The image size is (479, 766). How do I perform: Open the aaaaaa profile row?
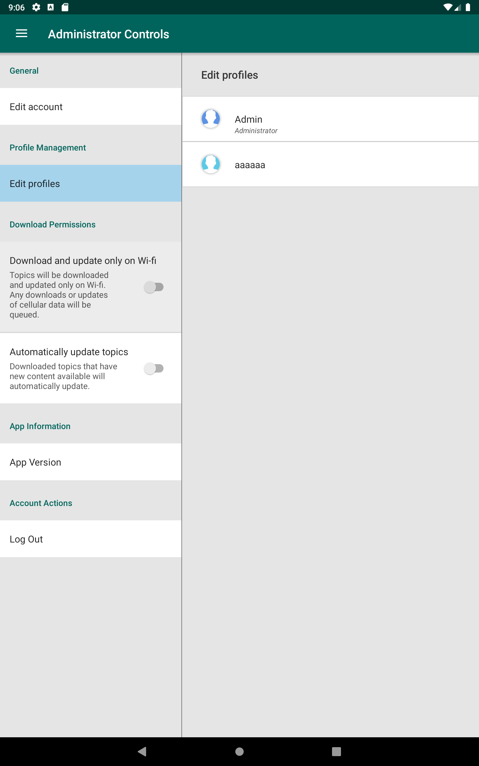coord(331,164)
